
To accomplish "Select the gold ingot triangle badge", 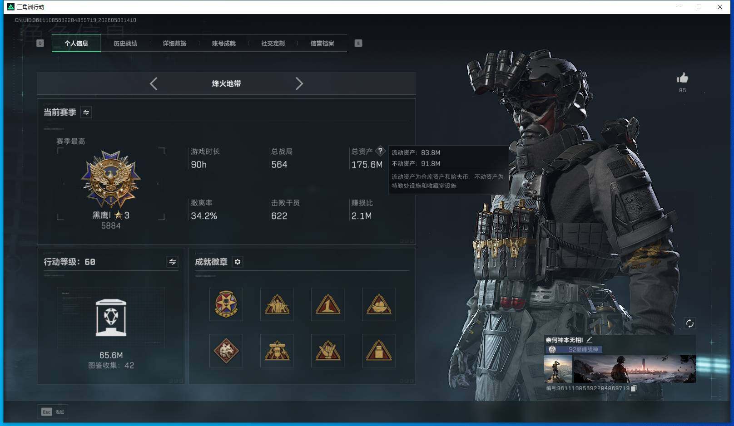I will [379, 304].
